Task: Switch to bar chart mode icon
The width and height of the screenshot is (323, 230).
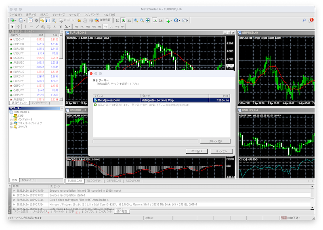Action: pyautogui.click(x=117, y=20)
